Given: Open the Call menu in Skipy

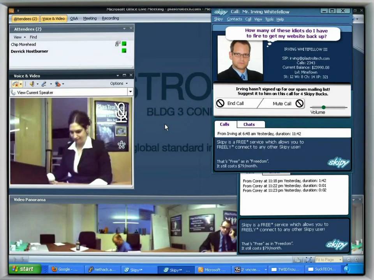Looking at the screenshot, I should click(x=248, y=19).
